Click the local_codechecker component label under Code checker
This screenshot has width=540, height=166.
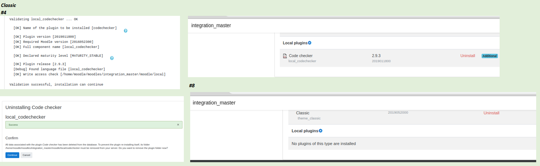302,61
